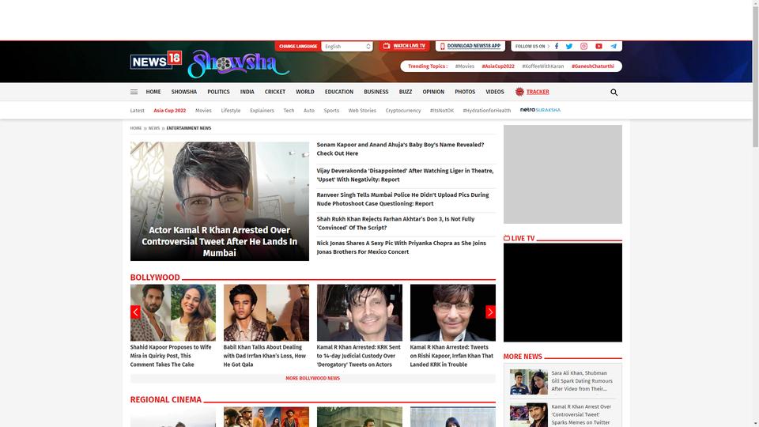Open KRK 14-day judicial custody article

pos(359,356)
